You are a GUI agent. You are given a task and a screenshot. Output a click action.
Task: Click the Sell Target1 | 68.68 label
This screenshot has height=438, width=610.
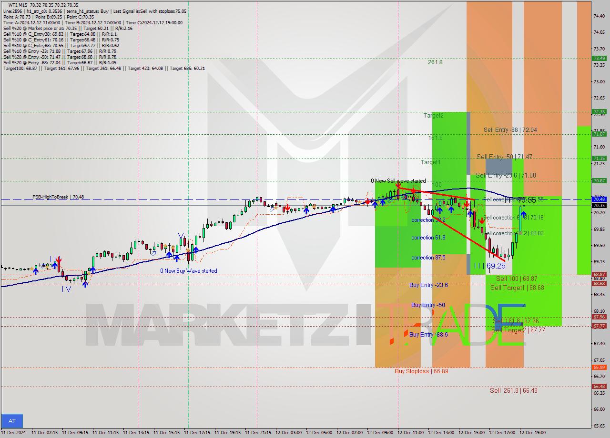coord(517,288)
